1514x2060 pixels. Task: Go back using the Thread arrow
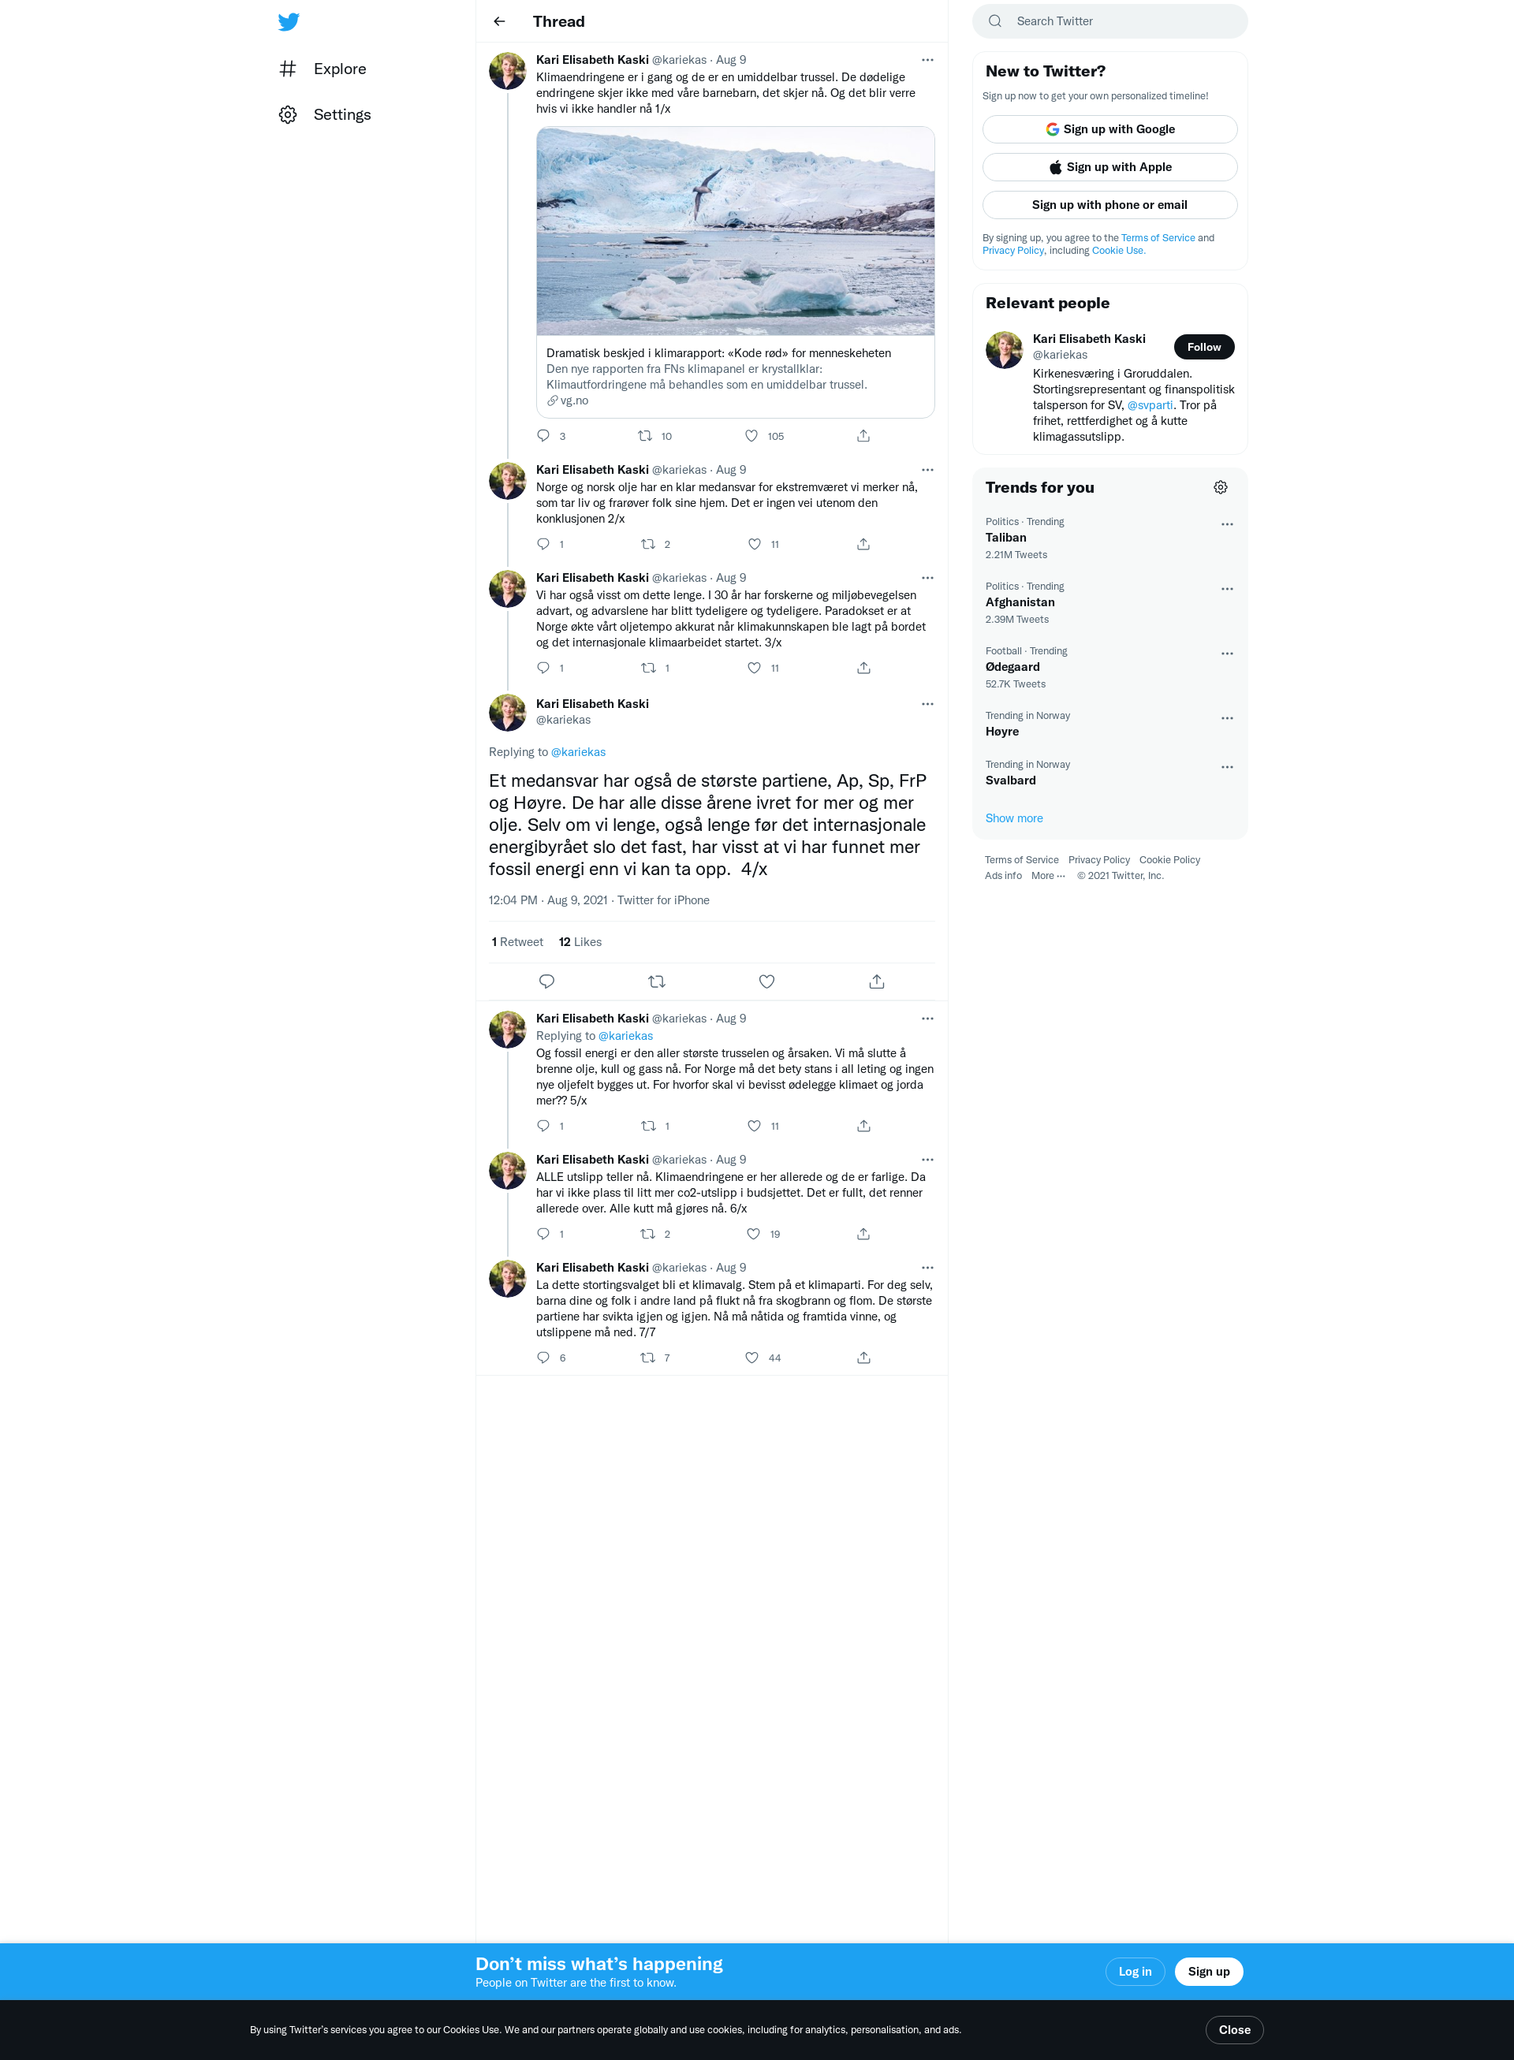pyautogui.click(x=499, y=21)
